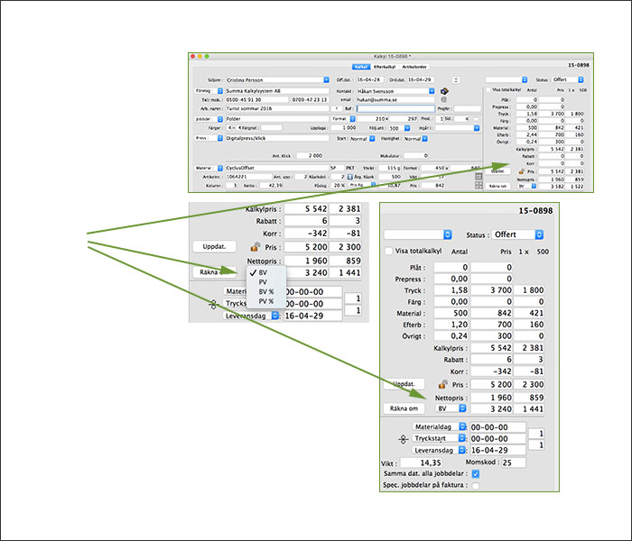This screenshot has height=541, width=632.
Task: Select BV % in the popup menu
Action: coord(266,291)
